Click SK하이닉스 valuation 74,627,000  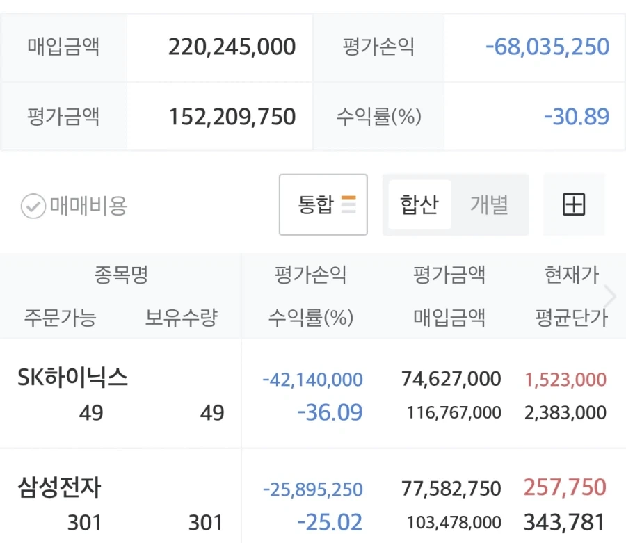click(451, 379)
